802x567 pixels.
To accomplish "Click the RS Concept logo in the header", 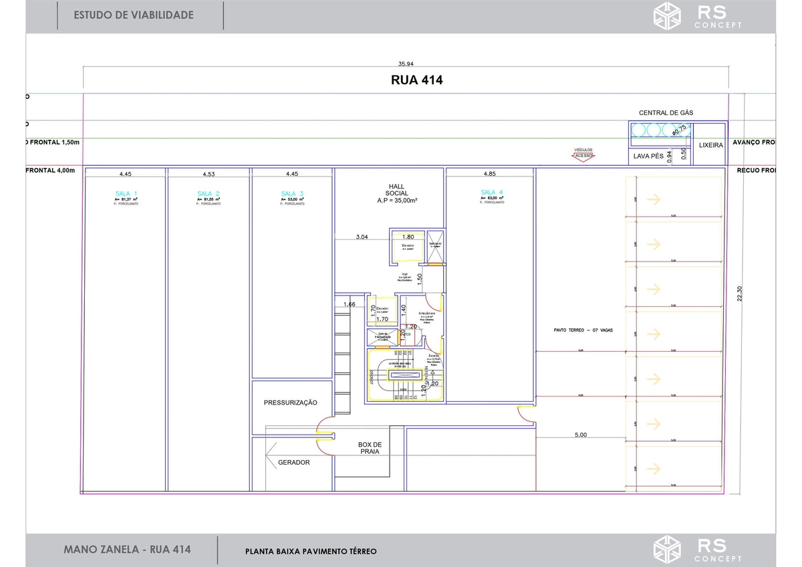I will point(698,15).
